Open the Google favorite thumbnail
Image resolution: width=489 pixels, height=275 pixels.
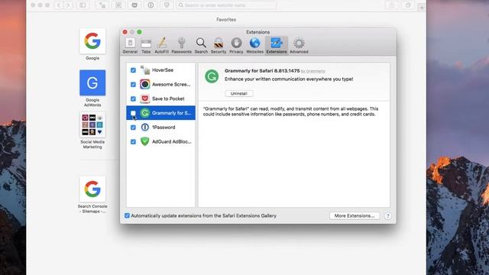pos(92,40)
